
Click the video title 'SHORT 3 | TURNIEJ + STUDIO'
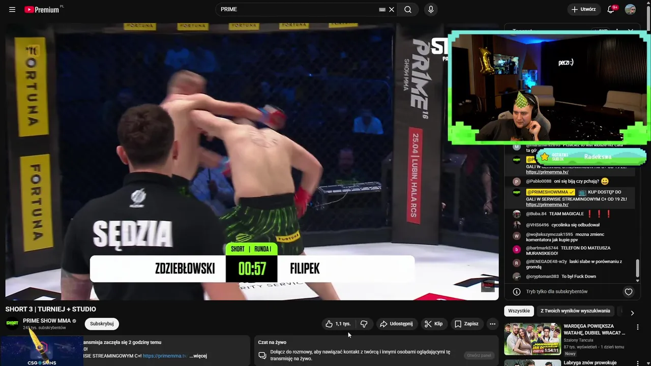click(51, 309)
